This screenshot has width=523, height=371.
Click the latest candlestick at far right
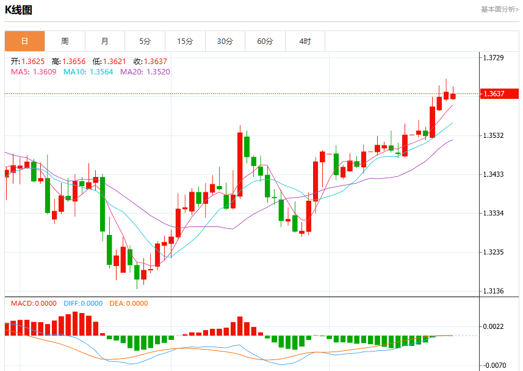point(453,96)
